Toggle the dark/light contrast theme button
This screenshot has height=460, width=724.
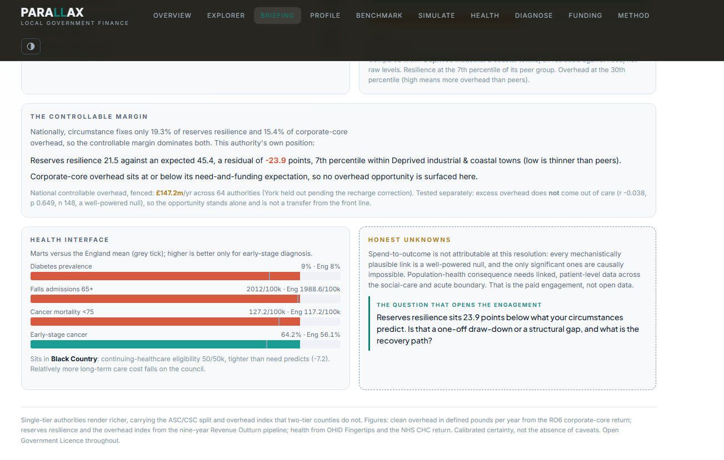pyautogui.click(x=31, y=46)
